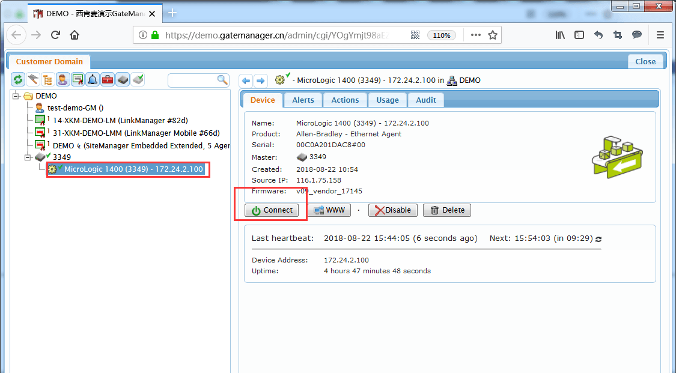This screenshot has width=676, height=373.
Task: Select MicroLogic 1400 agent in tree
Action: tap(133, 169)
